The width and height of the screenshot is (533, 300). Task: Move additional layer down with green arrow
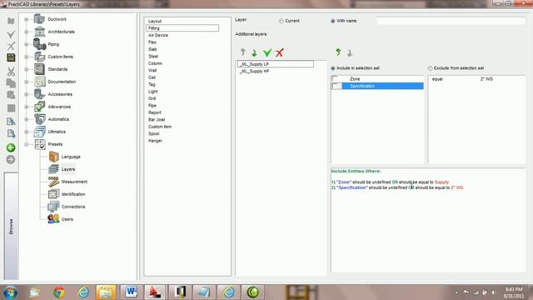pos(254,52)
